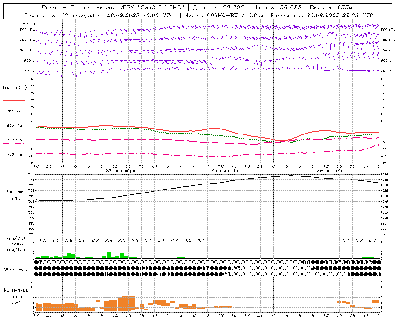Image resolution: width=397 pixels, height=318 pixels.
Task: Click the red solid '2м' legend line
Action: pyautogui.click(x=14, y=101)
